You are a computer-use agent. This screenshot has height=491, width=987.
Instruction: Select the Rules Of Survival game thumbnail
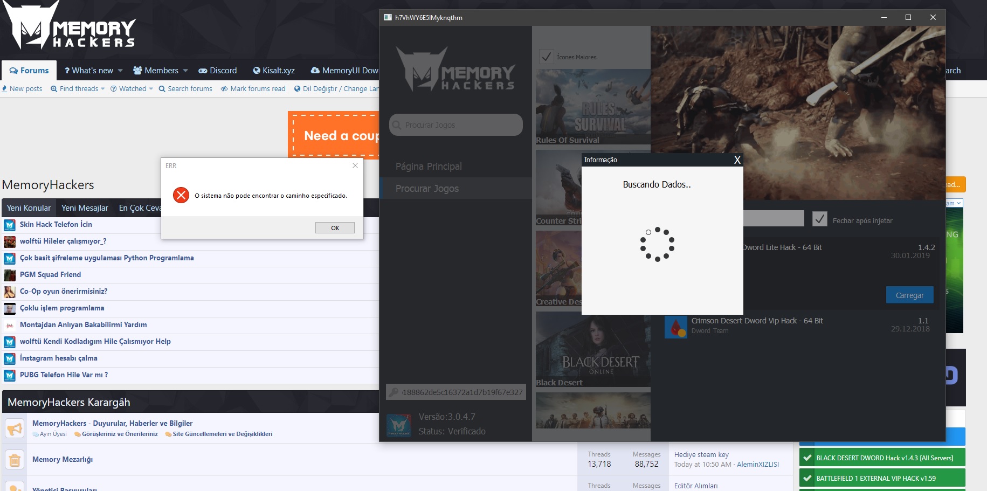pyautogui.click(x=593, y=107)
